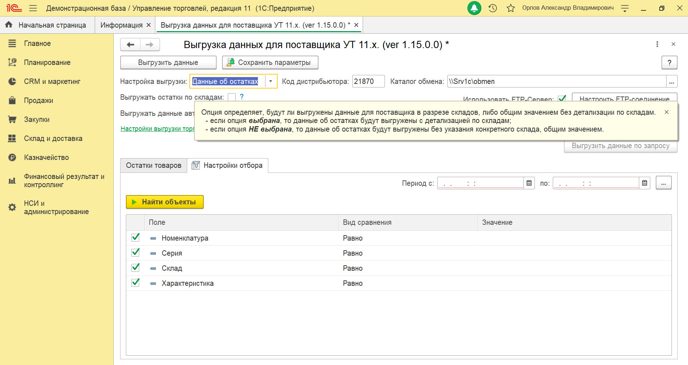
Task: Open the main hamburger menu
Action: [33, 8]
